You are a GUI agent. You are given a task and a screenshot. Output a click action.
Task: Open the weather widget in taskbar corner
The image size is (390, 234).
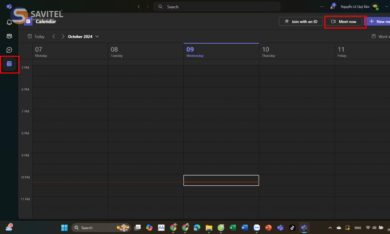pos(9,227)
